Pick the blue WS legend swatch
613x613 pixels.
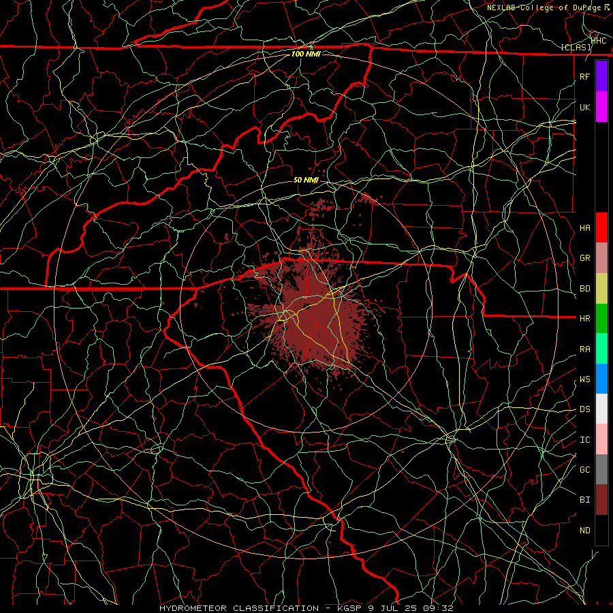pos(601,379)
